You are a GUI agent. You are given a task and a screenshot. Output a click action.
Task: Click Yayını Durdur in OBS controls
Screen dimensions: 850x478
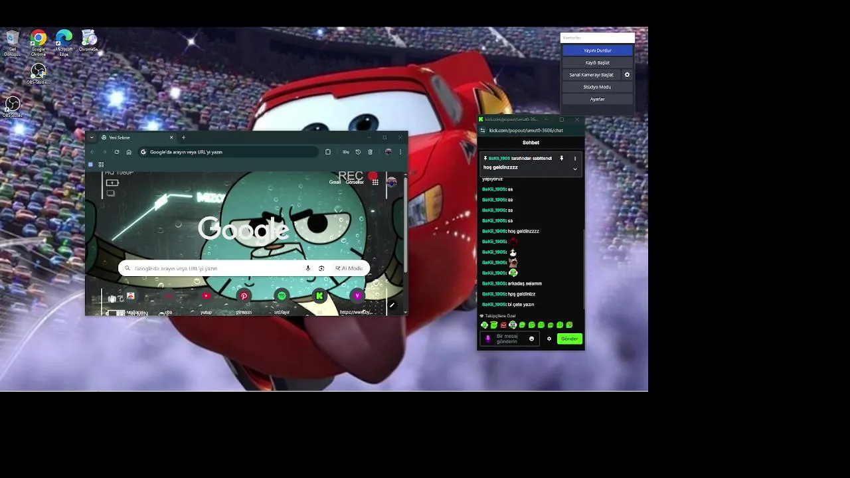[x=598, y=50]
